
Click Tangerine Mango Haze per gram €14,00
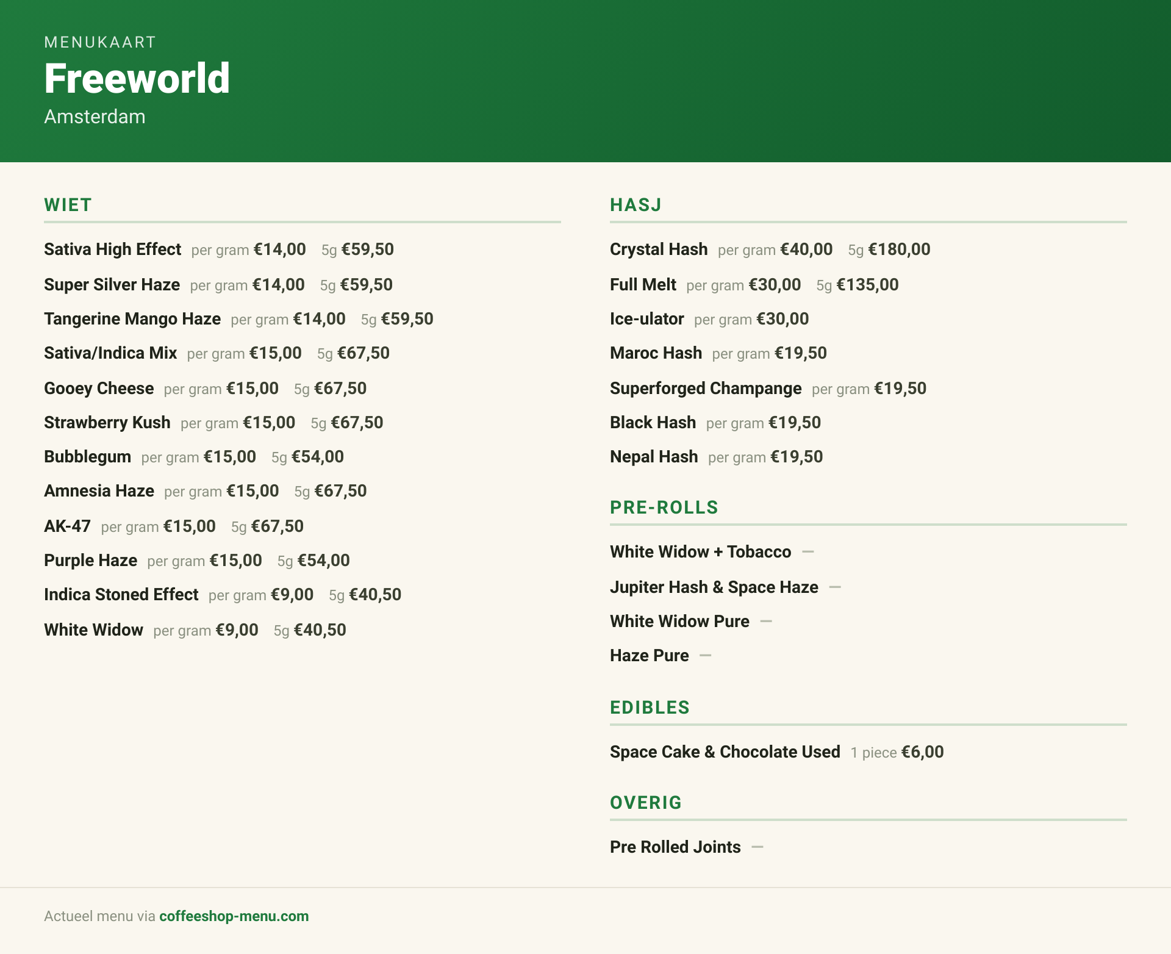coord(319,319)
